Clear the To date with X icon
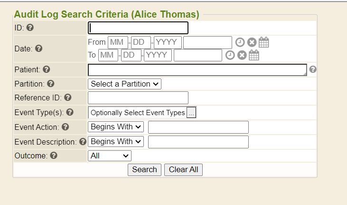Image resolution: width=347 pixels, height=205 pixels. tap(242, 55)
